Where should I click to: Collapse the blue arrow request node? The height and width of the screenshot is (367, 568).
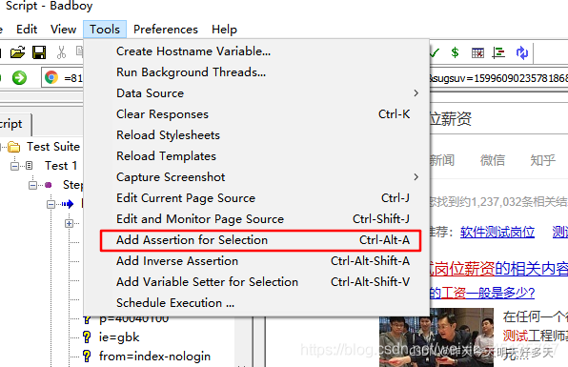click(x=51, y=205)
